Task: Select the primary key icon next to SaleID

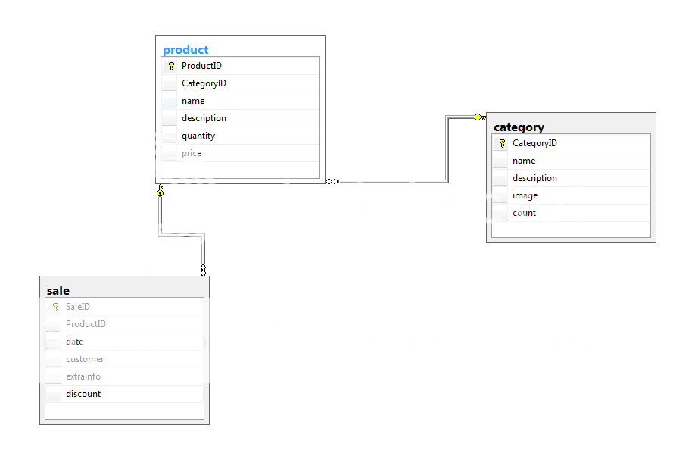Action: 54,306
